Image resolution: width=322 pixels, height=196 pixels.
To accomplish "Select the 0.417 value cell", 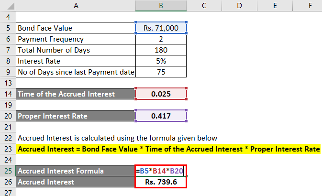I will point(161,116).
